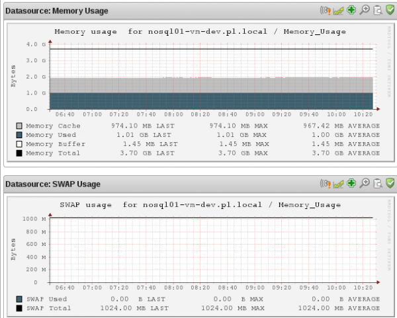
Task: Open the clipboard report icon for Memory Usage
Action: (377, 11)
